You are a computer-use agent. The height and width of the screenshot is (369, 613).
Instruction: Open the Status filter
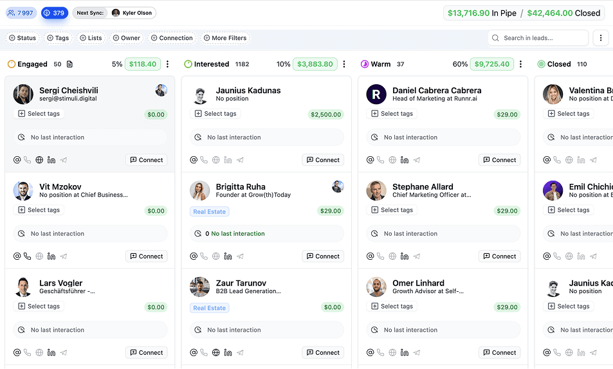pos(23,38)
